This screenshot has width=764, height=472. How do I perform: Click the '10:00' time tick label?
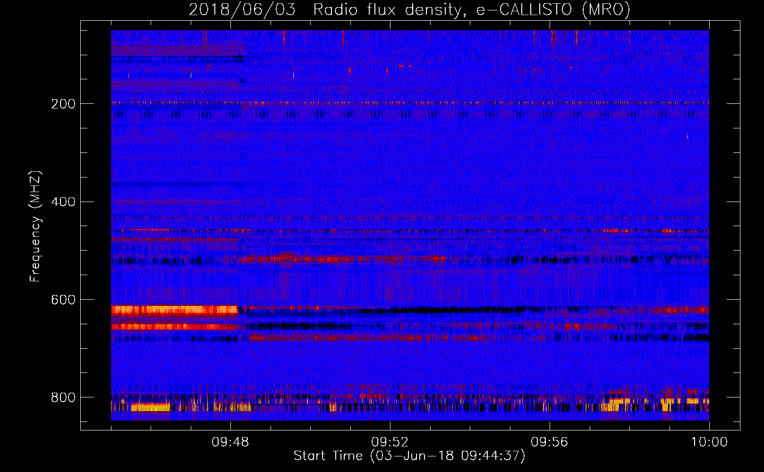(709, 442)
